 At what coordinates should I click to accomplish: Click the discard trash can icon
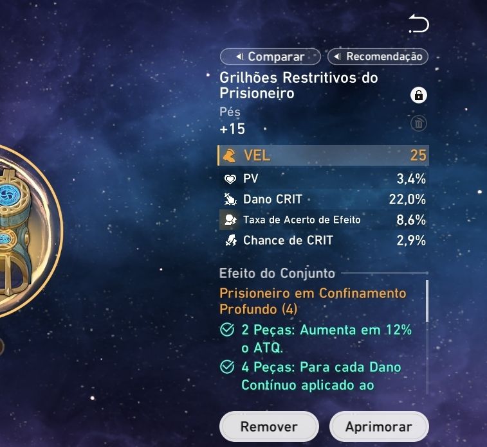[x=419, y=123]
